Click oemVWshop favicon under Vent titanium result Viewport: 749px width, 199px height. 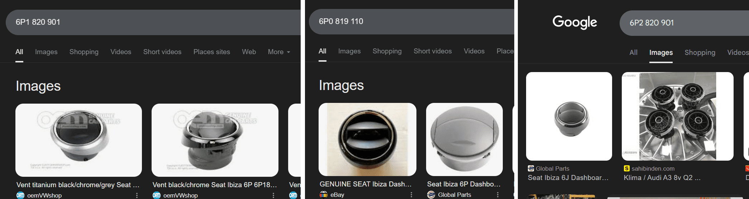point(20,195)
